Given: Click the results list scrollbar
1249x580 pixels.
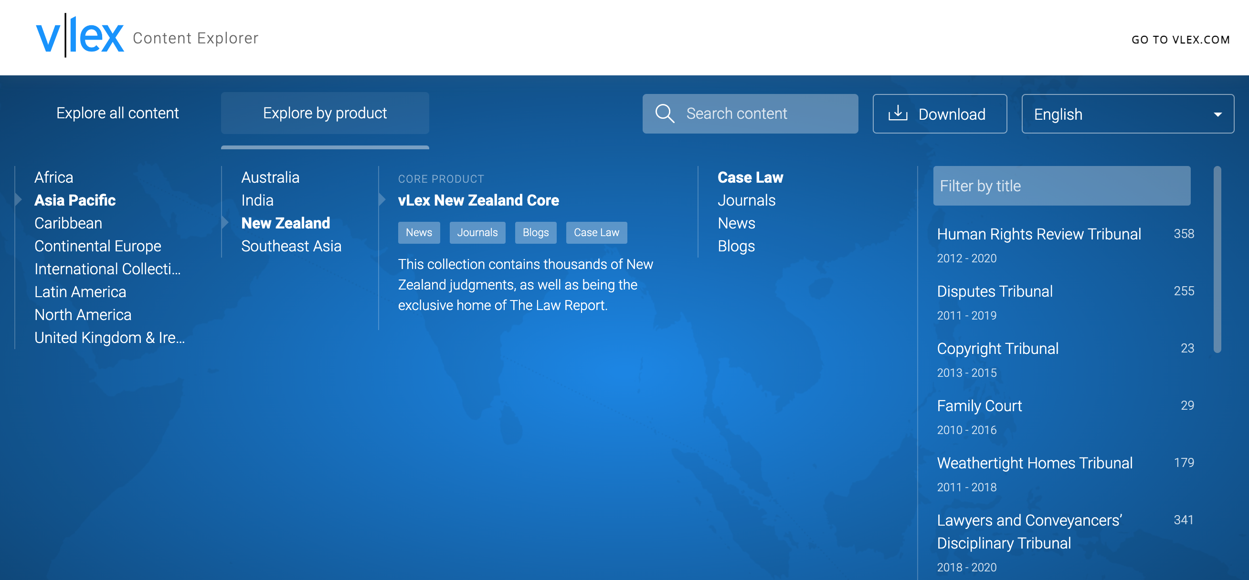Looking at the screenshot, I should tap(1217, 259).
